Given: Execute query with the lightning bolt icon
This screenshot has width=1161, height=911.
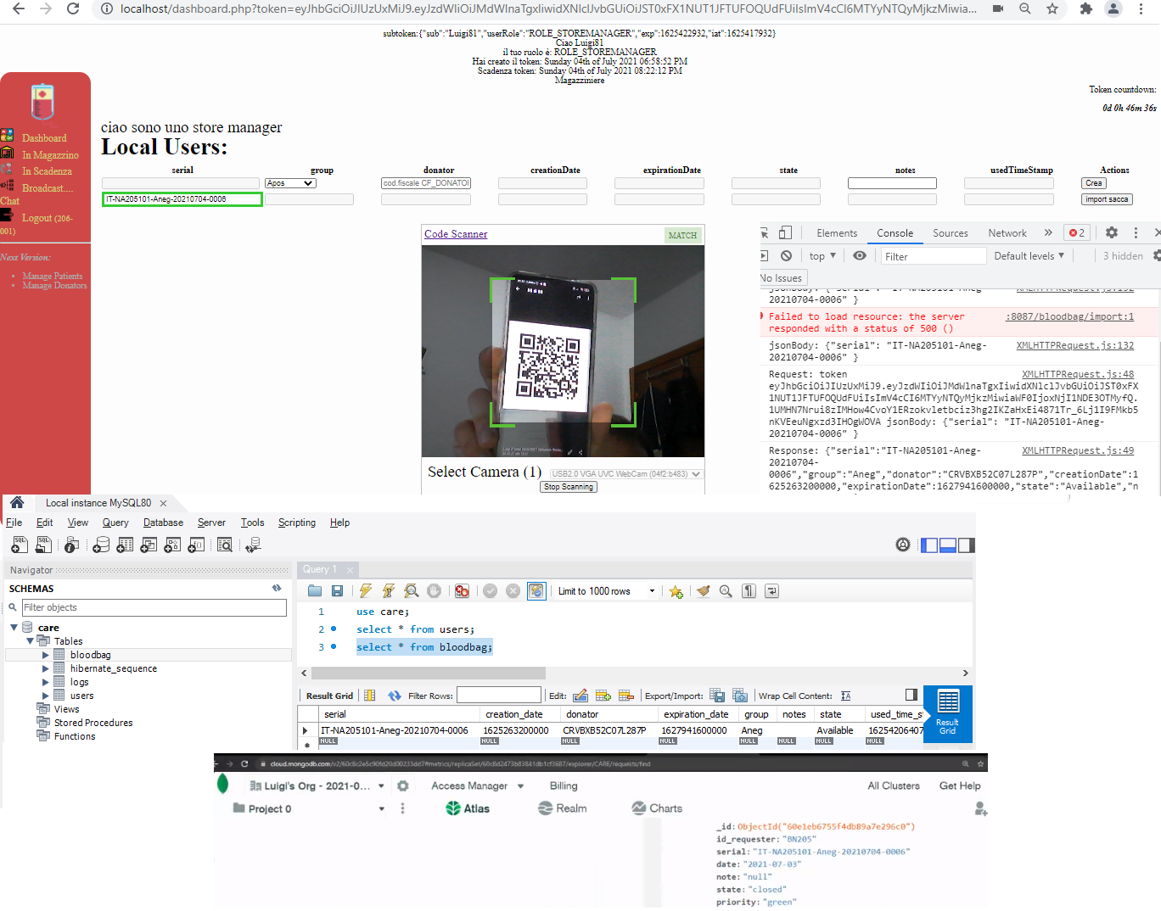Looking at the screenshot, I should (x=366, y=591).
